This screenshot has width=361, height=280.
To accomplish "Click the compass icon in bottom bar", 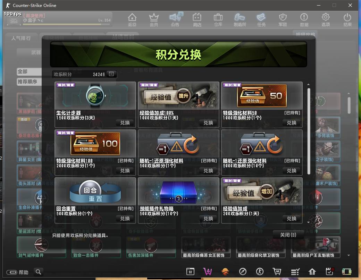I will pyautogui.click(x=243, y=272).
